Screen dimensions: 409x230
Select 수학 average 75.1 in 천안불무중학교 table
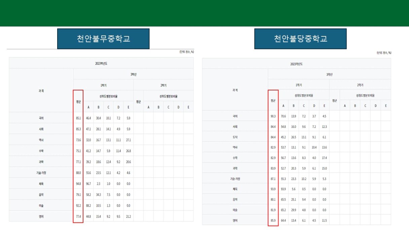[x=78, y=151]
